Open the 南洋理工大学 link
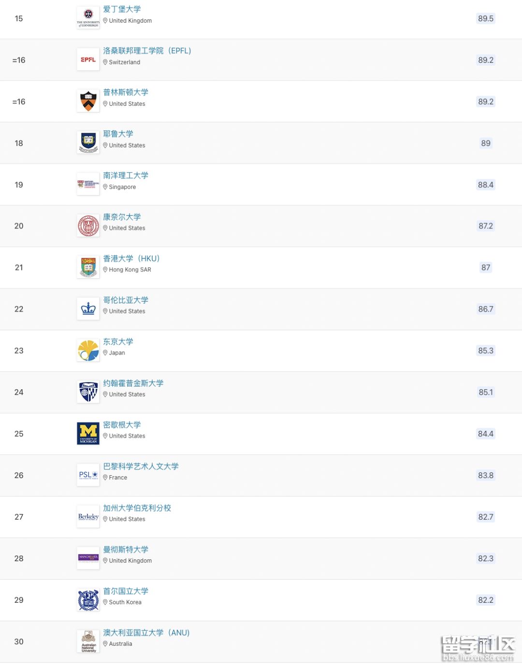The image size is (522, 668). pyautogui.click(x=126, y=175)
